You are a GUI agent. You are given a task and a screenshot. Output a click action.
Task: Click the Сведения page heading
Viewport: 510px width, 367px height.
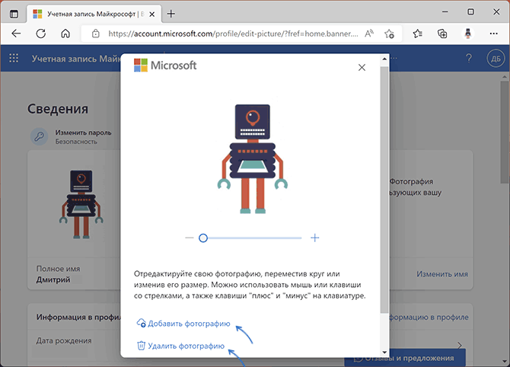(x=58, y=109)
